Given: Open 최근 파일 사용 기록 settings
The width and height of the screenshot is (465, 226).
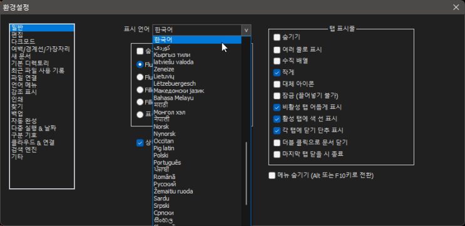Looking at the screenshot, I should 42,71.
